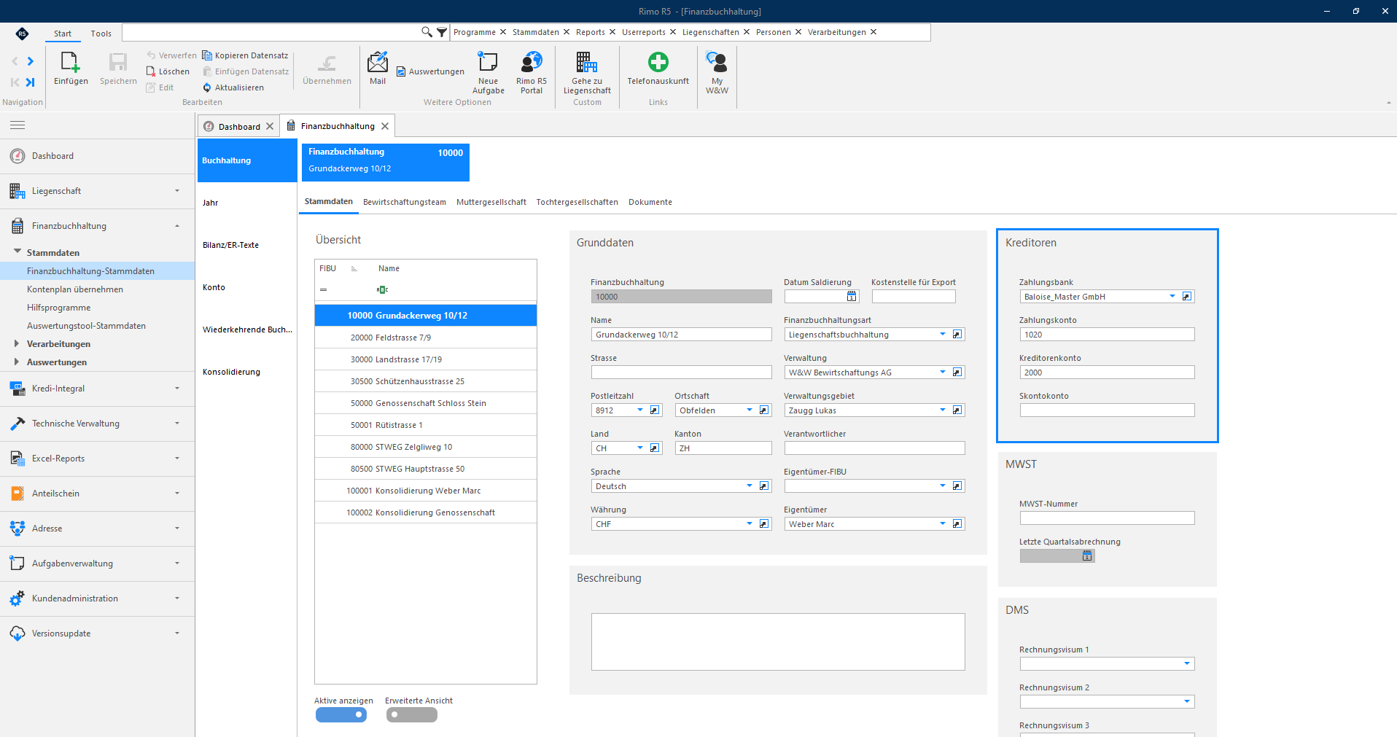Click the Einfügen new record icon

coord(71,62)
